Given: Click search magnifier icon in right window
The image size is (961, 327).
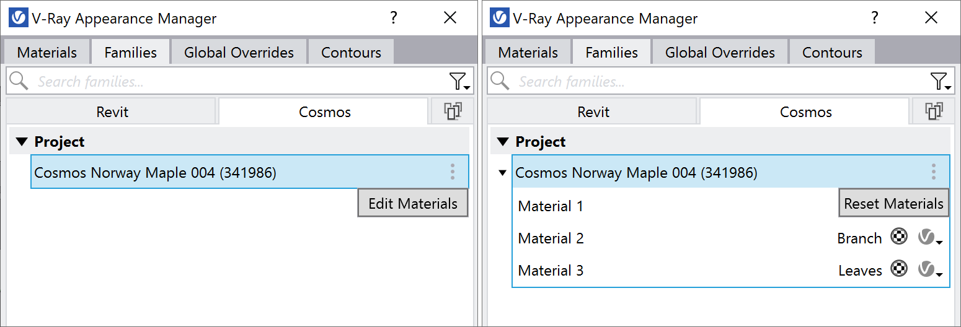Looking at the screenshot, I should 500,81.
